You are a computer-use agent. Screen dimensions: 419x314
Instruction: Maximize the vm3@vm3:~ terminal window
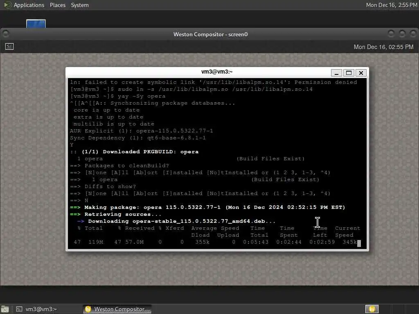pos(349,73)
